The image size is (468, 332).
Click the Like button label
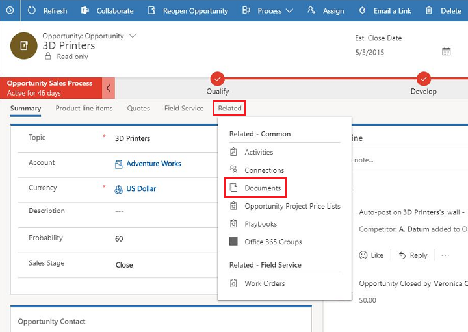pyautogui.click(x=377, y=255)
